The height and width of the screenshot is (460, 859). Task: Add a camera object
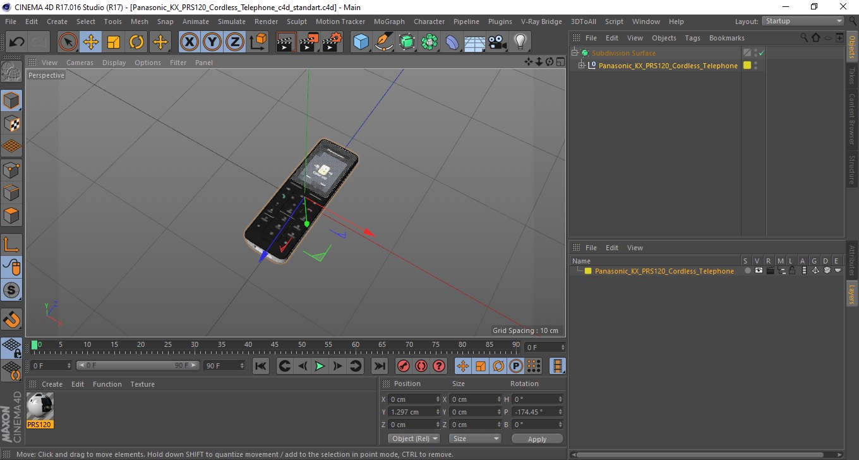[497, 42]
